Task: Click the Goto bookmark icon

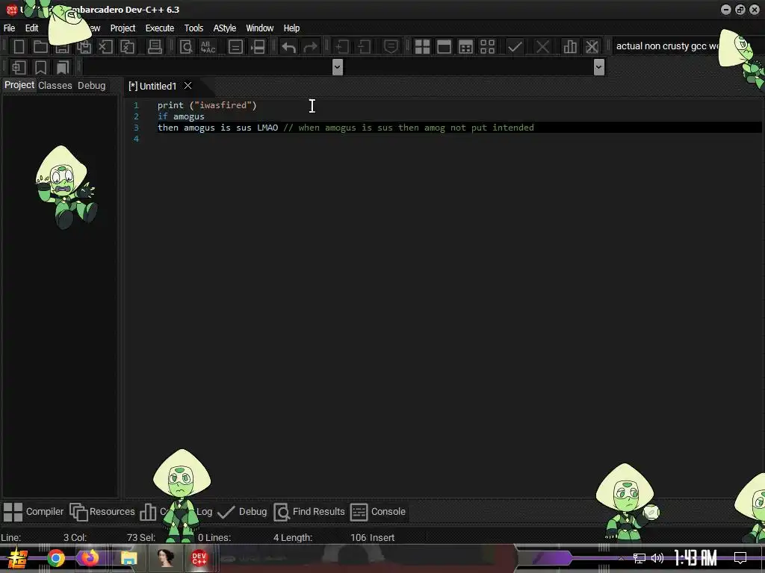Action: tap(63, 67)
